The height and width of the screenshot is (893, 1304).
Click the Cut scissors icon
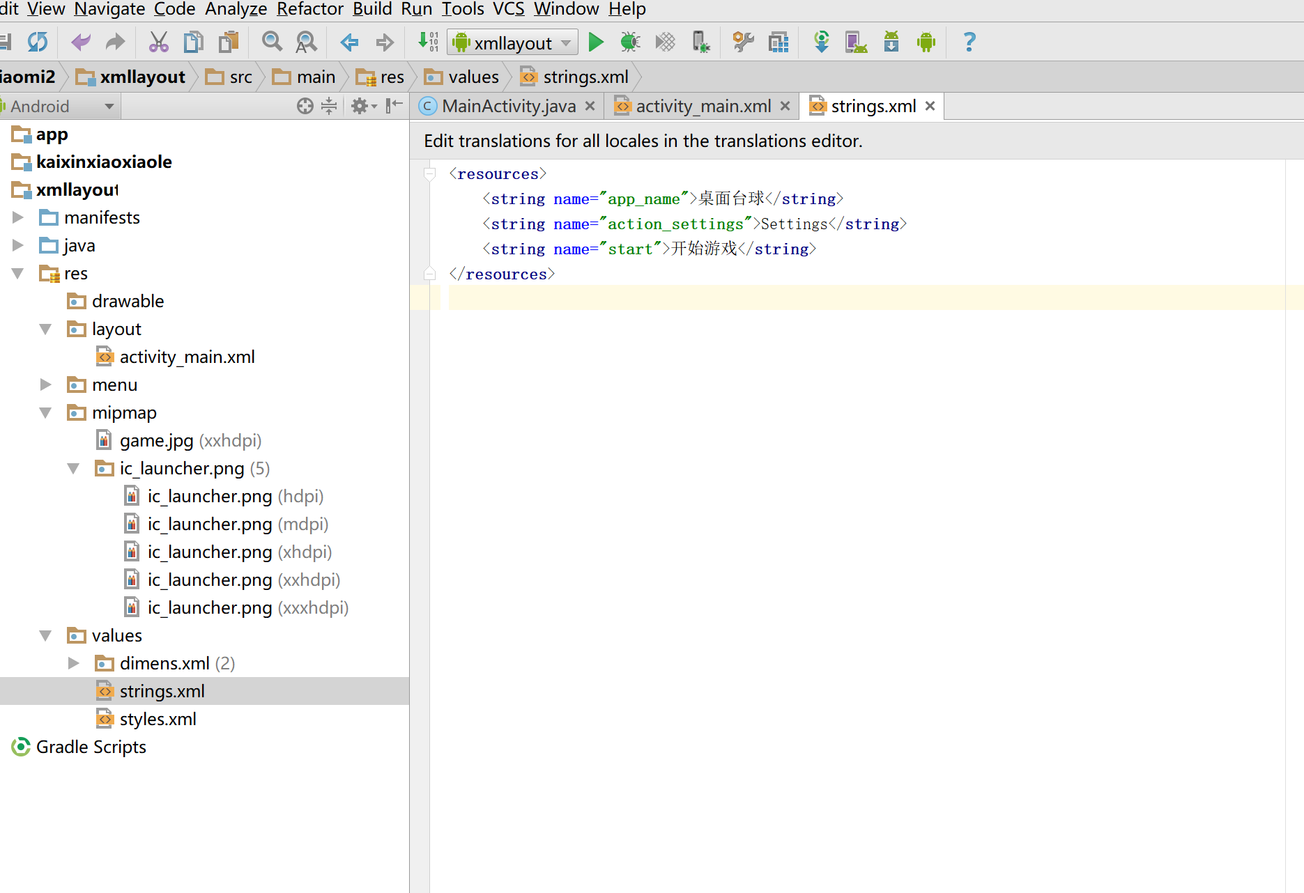coord(159,42)
